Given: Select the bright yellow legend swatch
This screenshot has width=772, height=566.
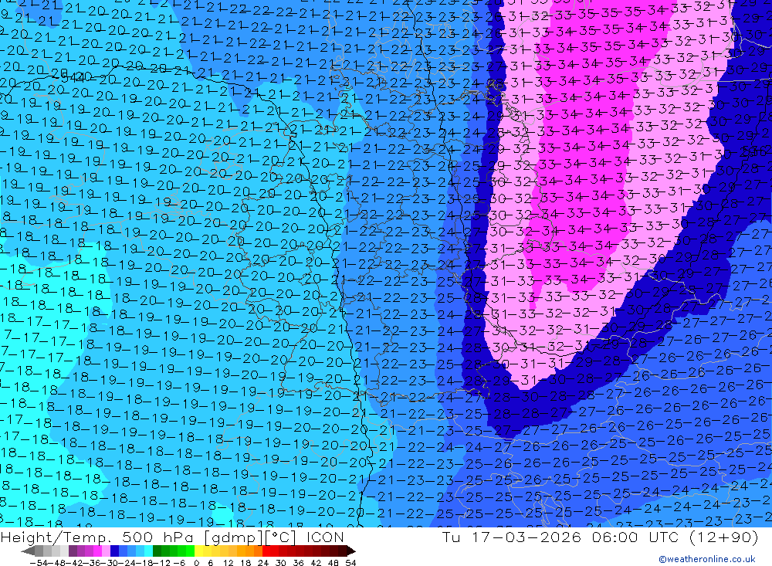Looking at the screenshot, I should 198,551.
